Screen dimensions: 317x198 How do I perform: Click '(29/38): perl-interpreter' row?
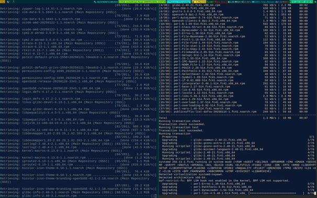(x=233, y=84)
